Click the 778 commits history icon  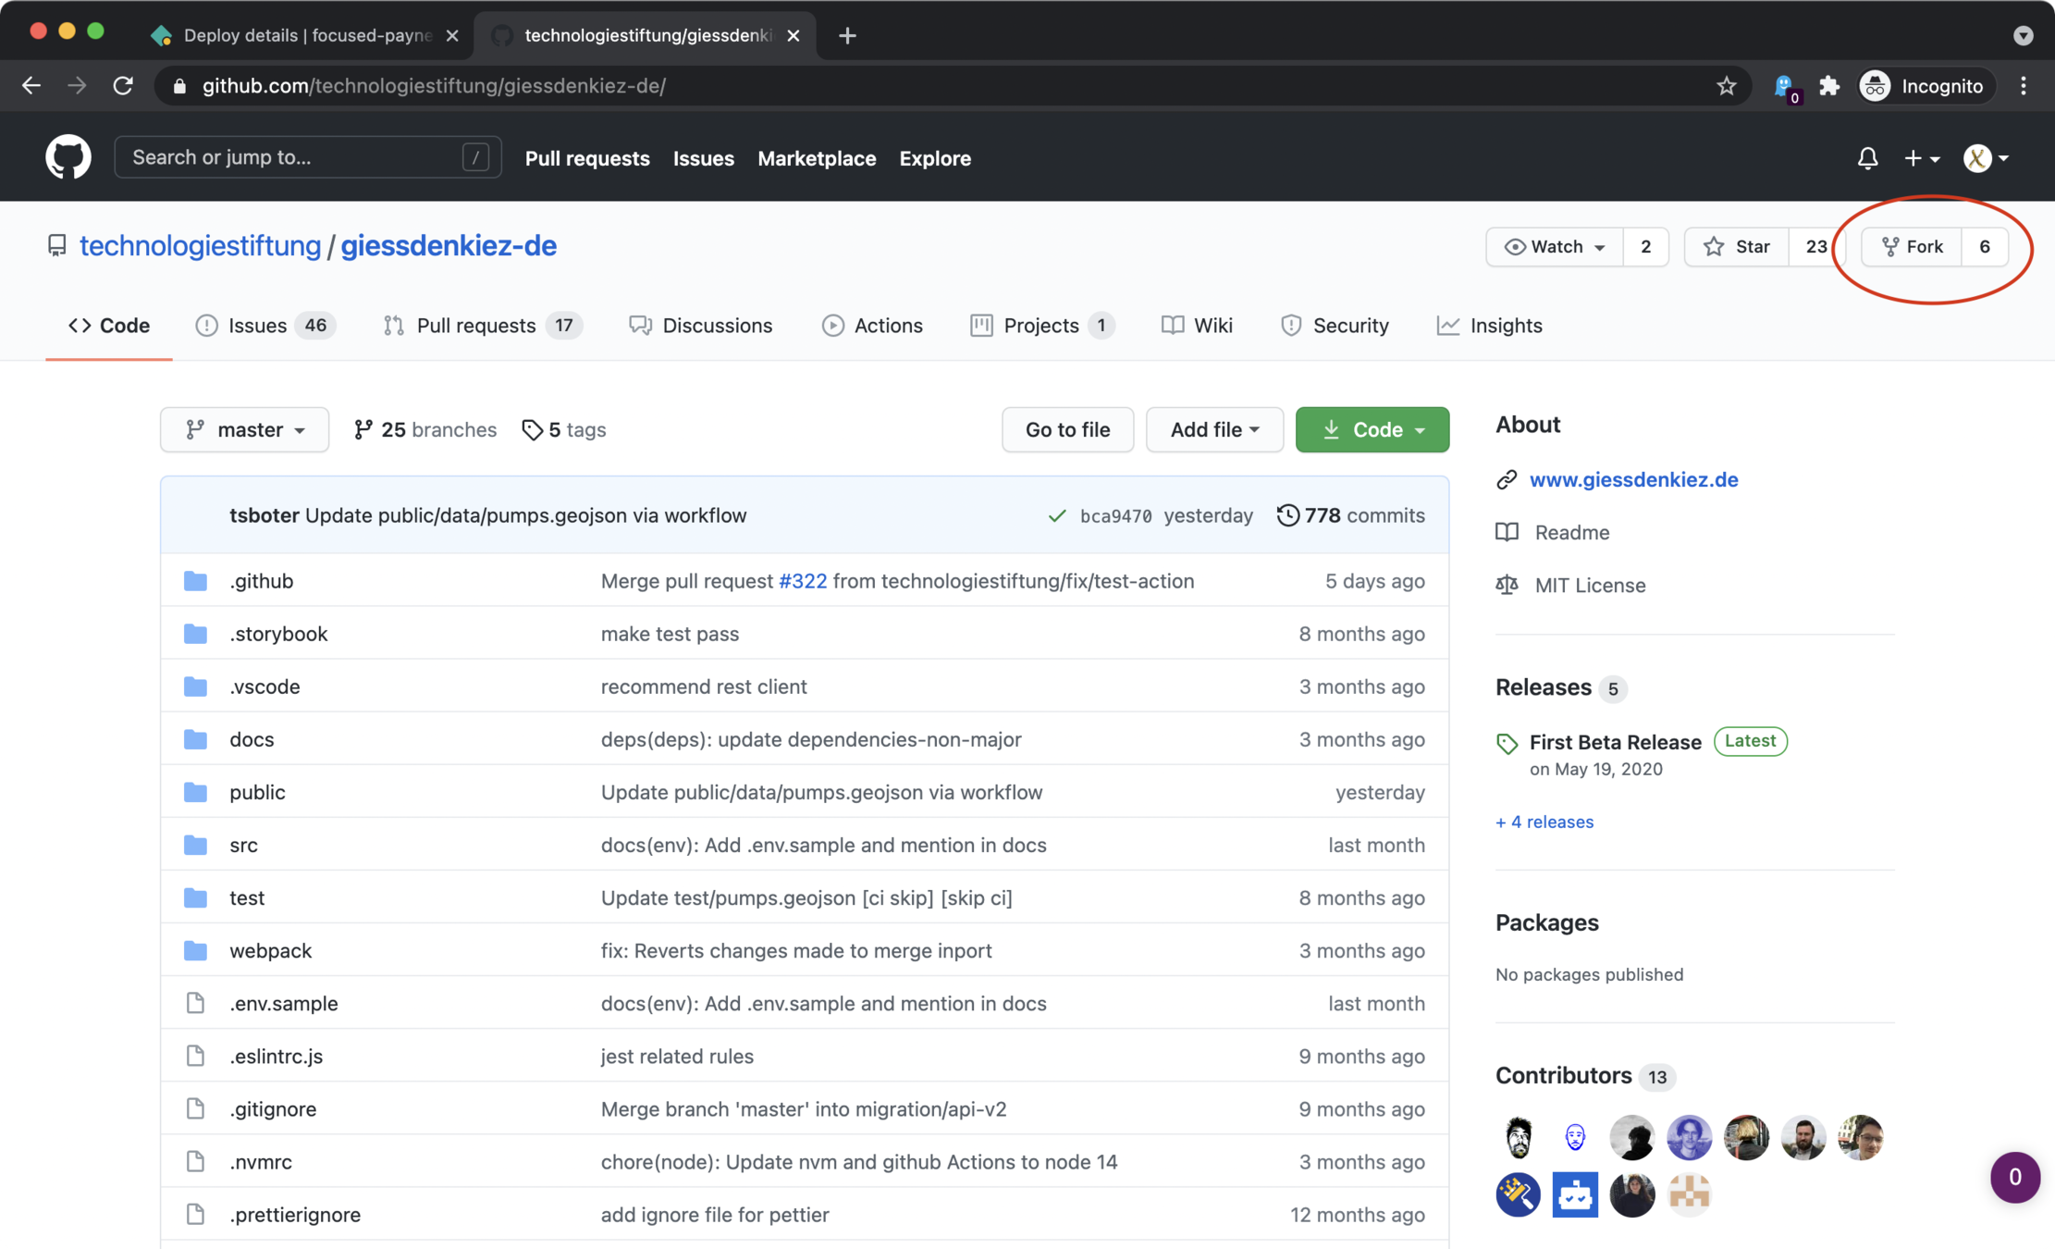pos(1287,515)
